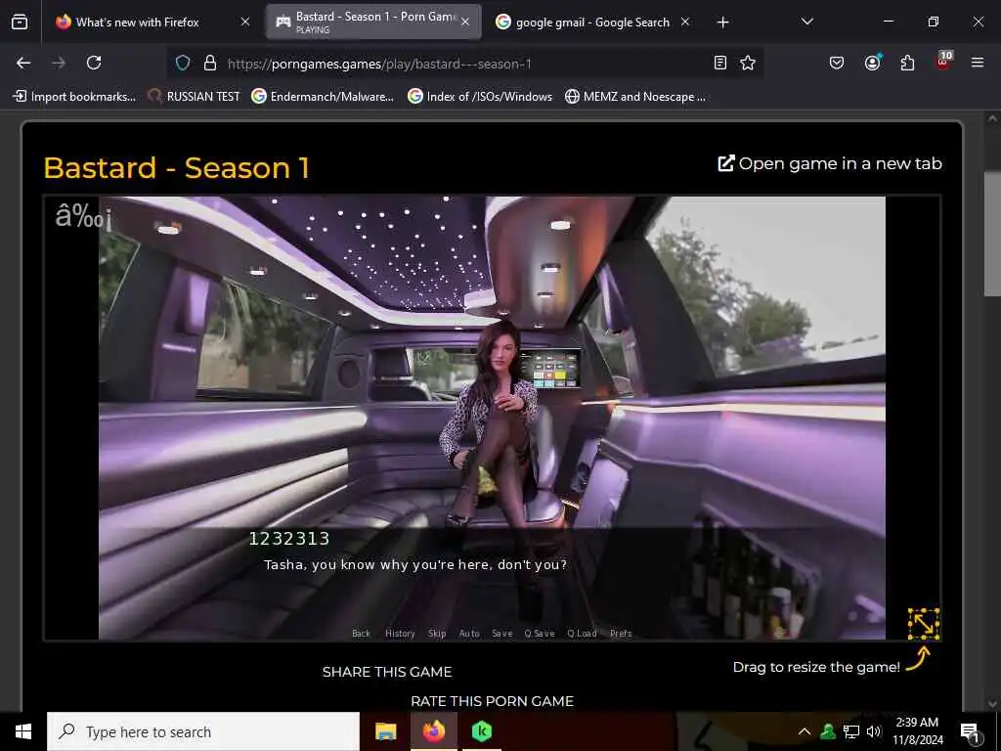Click the yellow resize handle icon

pos(924,624)
